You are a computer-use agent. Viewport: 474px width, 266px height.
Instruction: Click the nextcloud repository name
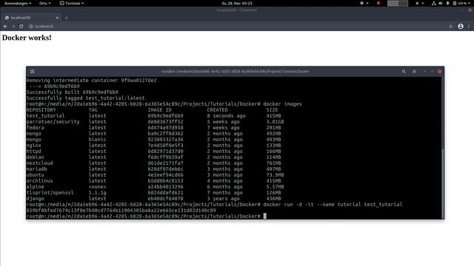pyautogui.click(x=39, y=163)
